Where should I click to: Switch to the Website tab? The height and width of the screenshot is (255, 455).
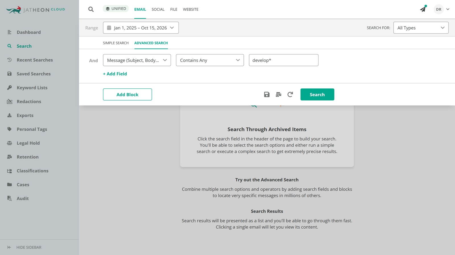(191, 9)
